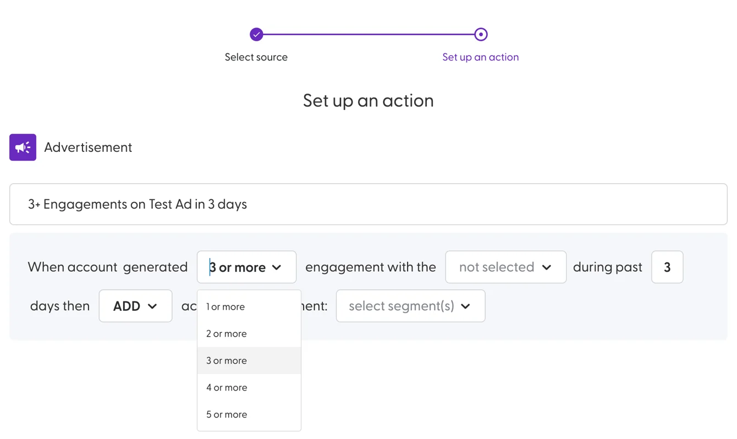The image size is (737, 439).
Task: Click the Advertisement megaphone icon
Action: (23, 147)
